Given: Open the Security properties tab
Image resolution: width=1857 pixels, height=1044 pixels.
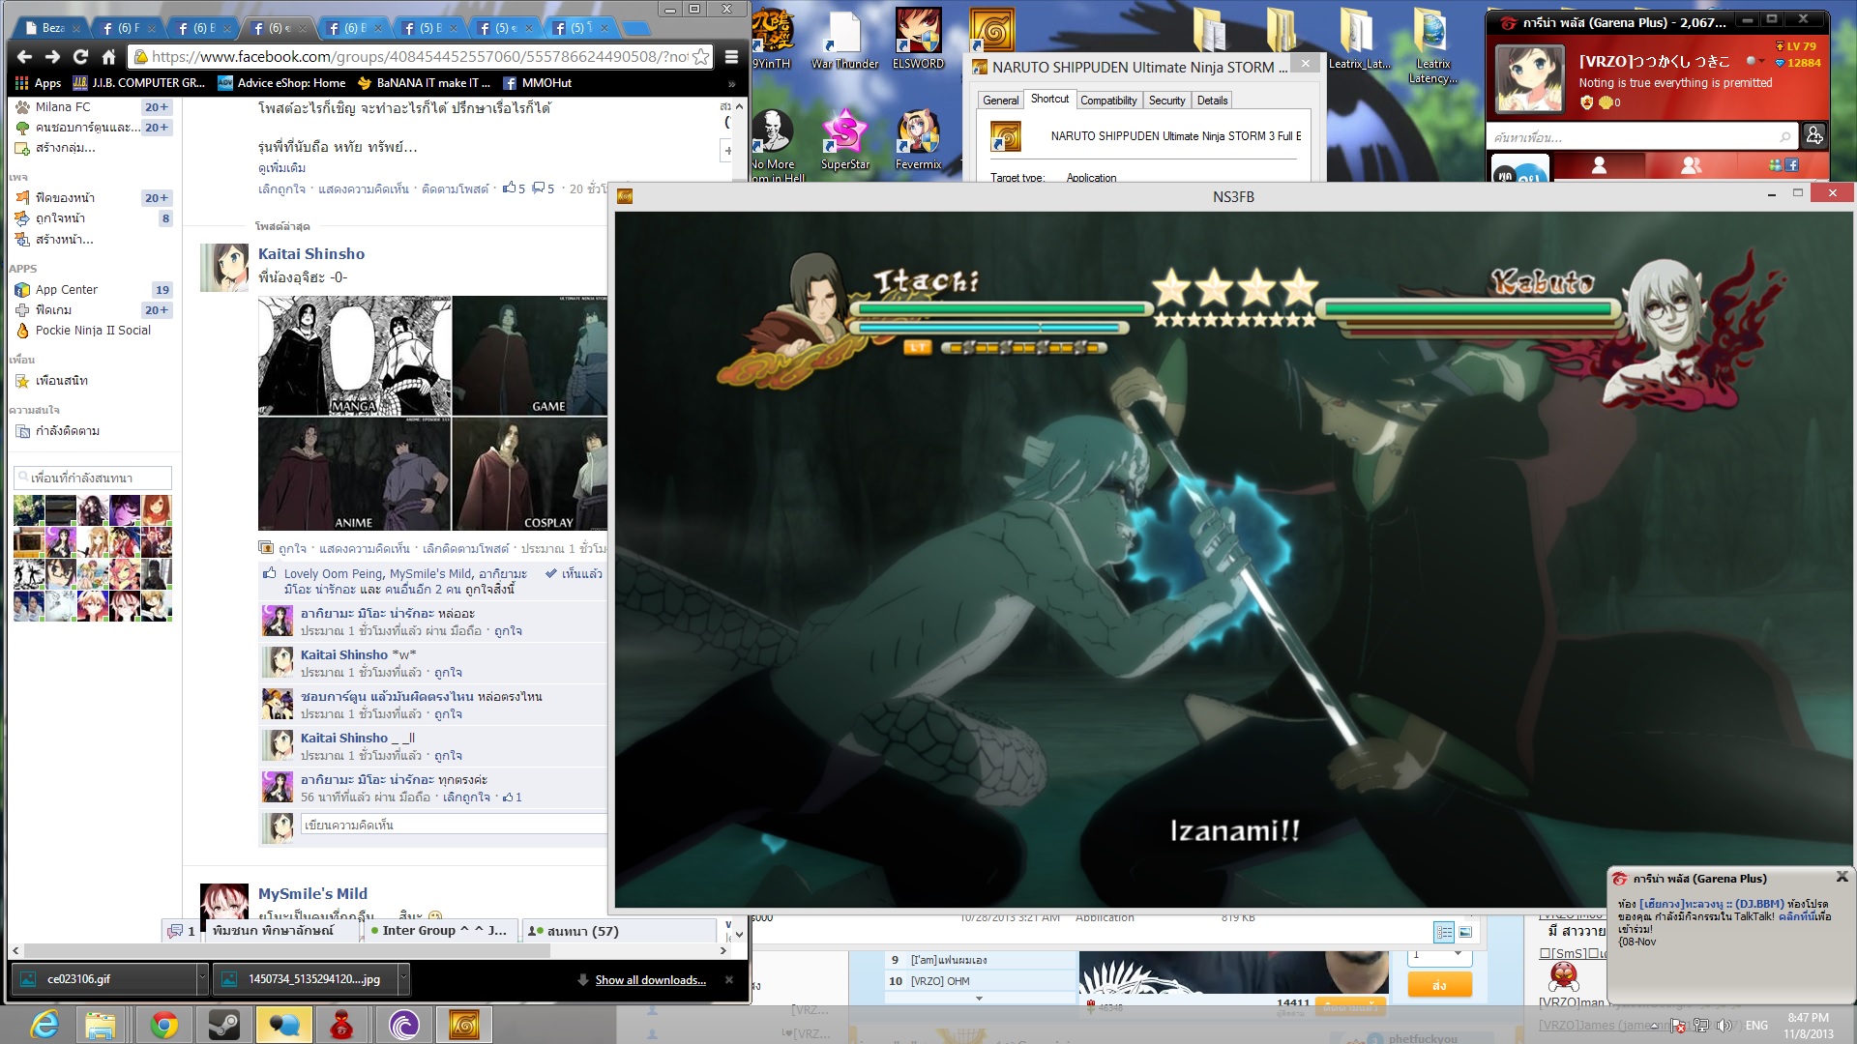Looking at the screenshot, I should (1166, 101).
